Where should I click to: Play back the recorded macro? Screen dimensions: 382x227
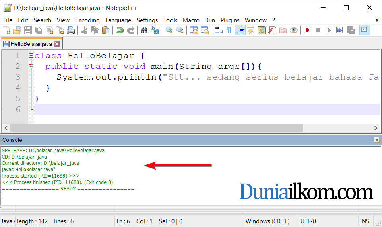[x=329, y=30]
